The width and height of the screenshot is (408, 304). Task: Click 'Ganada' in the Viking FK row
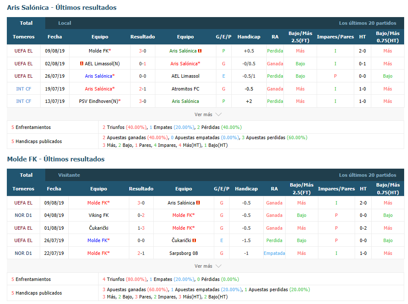274,215
